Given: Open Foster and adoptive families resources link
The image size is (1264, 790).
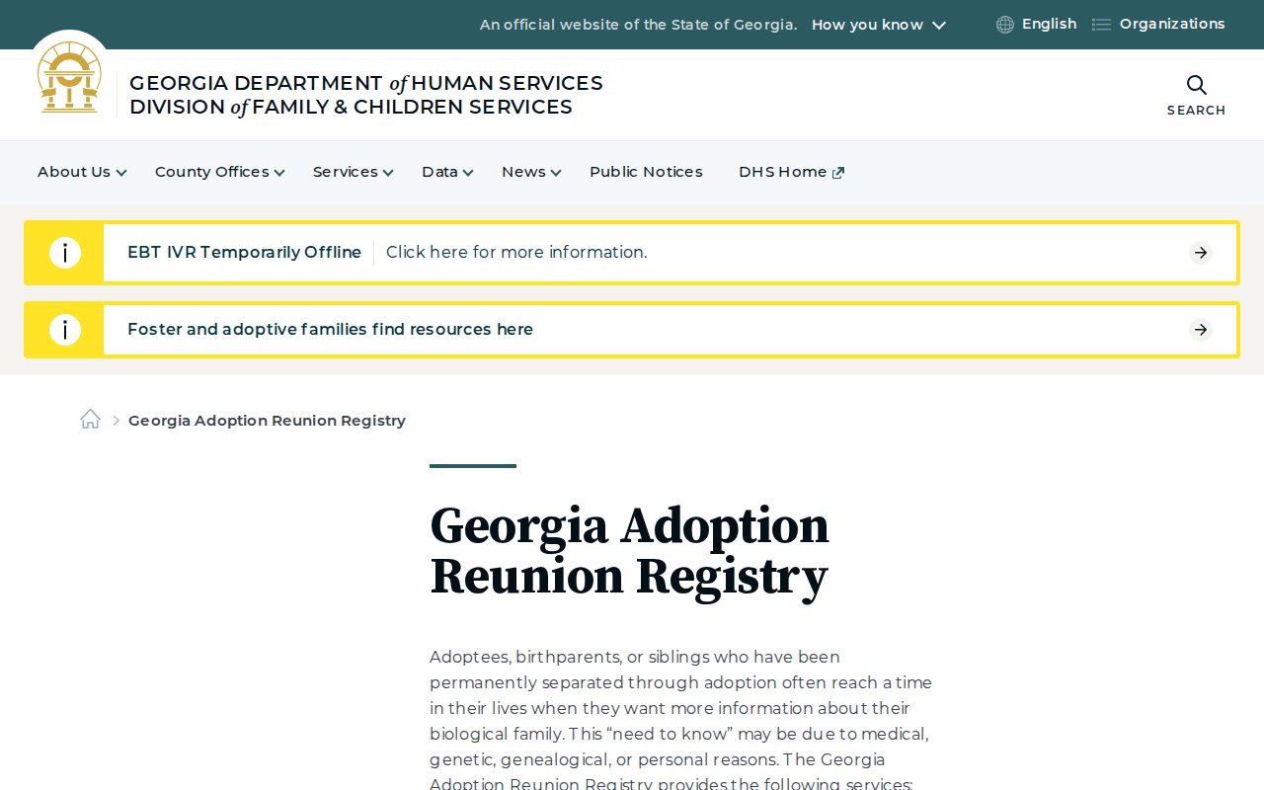Looking at the screenshot, I should (x=330, y=330).
